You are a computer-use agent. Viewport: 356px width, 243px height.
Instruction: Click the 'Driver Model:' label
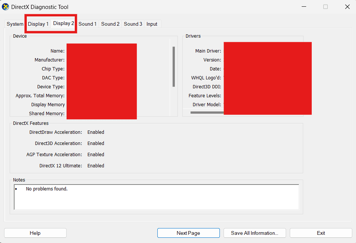207,104
